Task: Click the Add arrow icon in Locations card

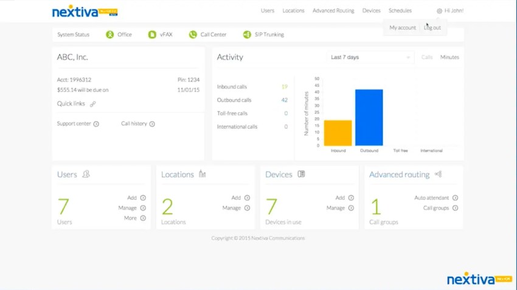Action: click(x=247, y=198)
